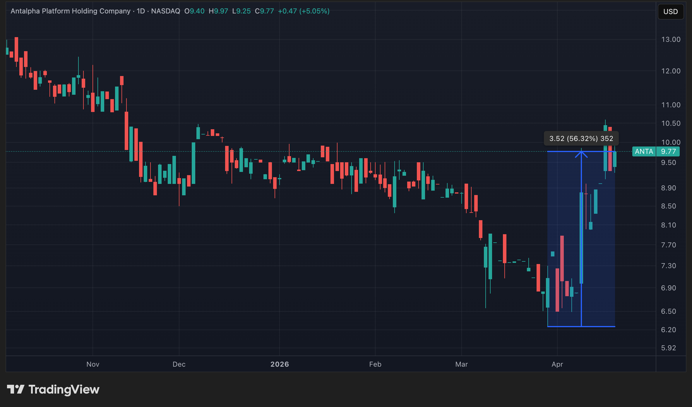Image resolution: width=692 pixels, height=407 pixels.
Task: Click the 1D interval in the header
Action: (141, 11)
